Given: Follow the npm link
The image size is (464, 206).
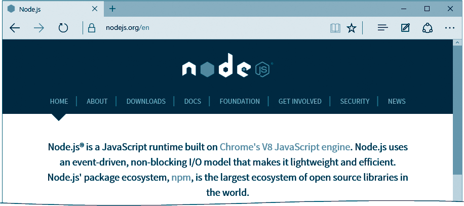Looking at the screenshot, I should pos(181,178).
